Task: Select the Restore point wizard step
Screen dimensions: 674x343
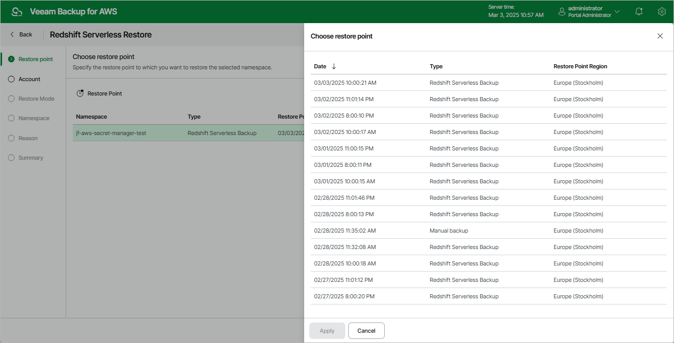Action: (x=35, y=59)
